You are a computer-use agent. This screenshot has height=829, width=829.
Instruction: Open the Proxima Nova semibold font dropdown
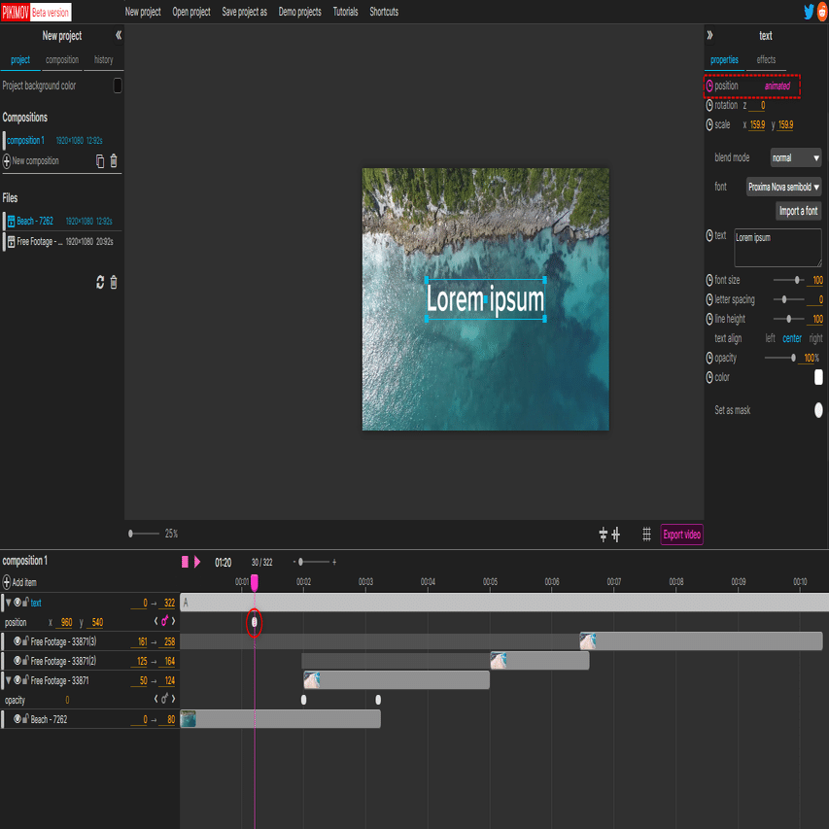pos(783,187)
